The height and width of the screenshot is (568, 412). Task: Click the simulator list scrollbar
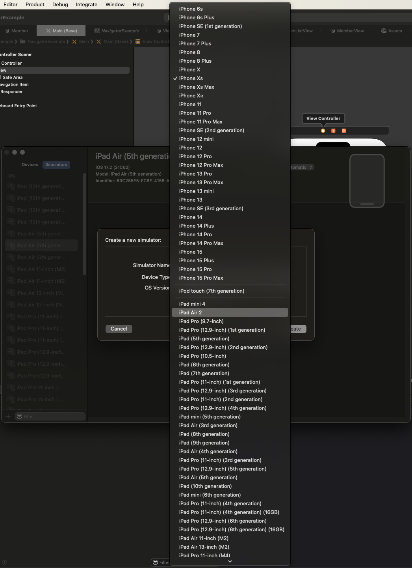pyautogui.click(x=84, y=224)
